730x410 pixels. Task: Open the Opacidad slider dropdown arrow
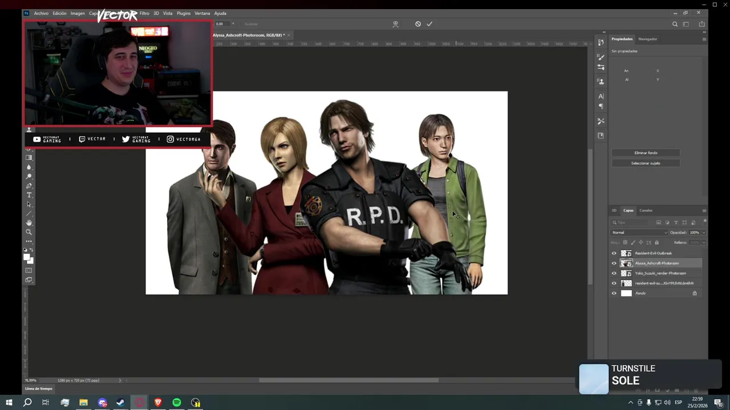pyautogui.click(x=703, y=232)
